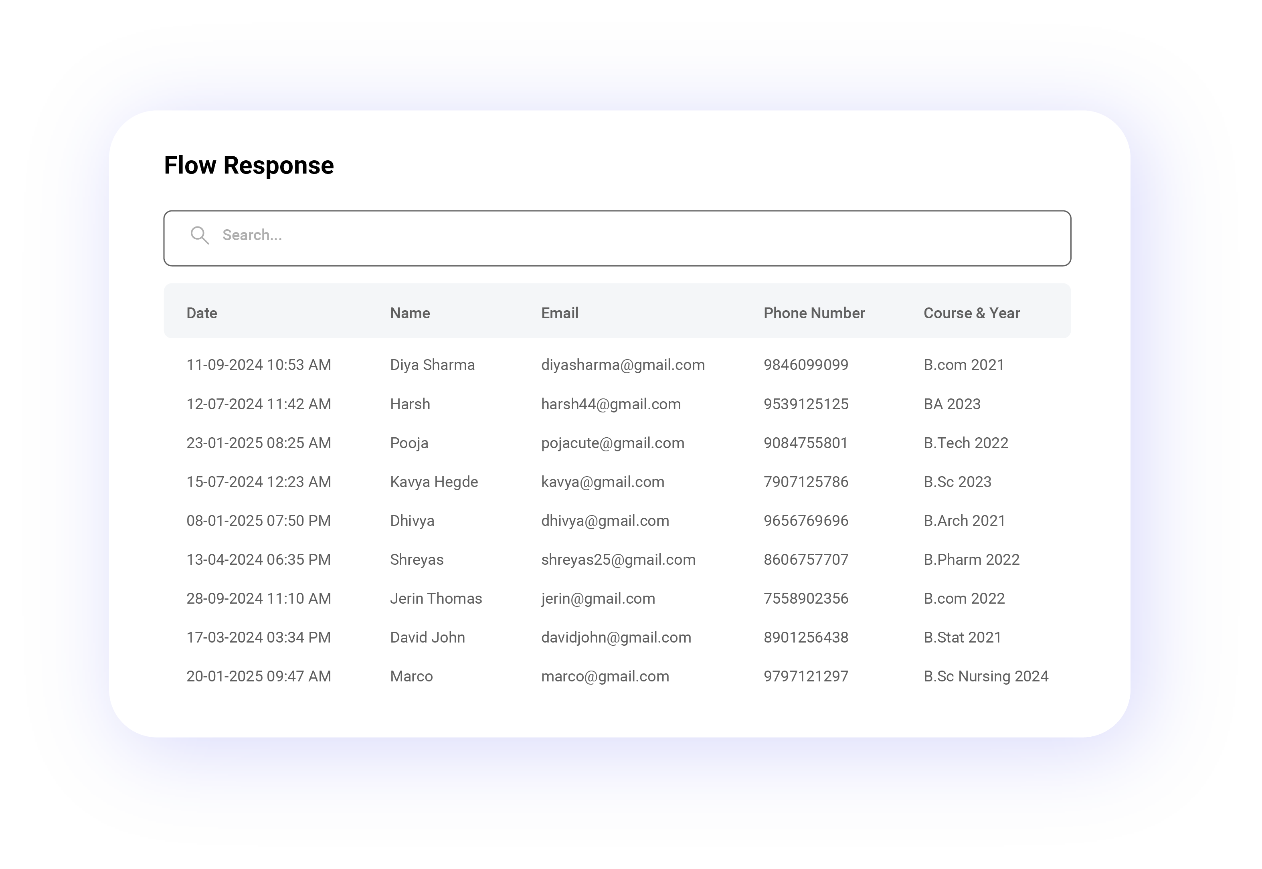Select date 11-09-2024 10:53 AM
Viewport: 1262px width, 869px height.
[x=259, y=365]
